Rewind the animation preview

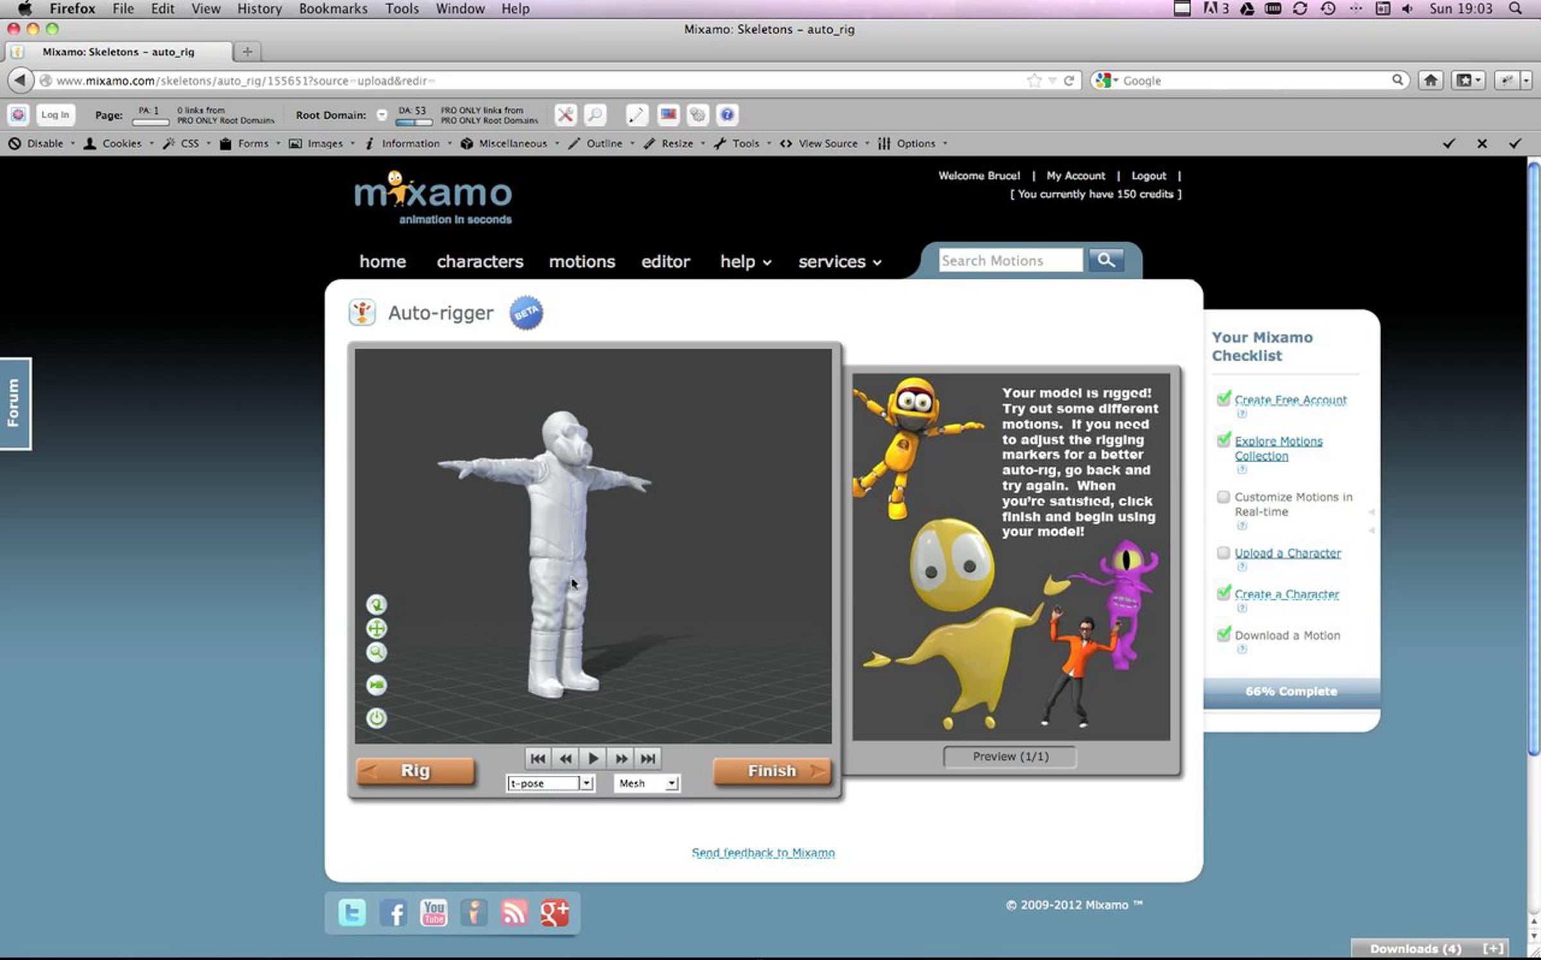coord(565,759)
